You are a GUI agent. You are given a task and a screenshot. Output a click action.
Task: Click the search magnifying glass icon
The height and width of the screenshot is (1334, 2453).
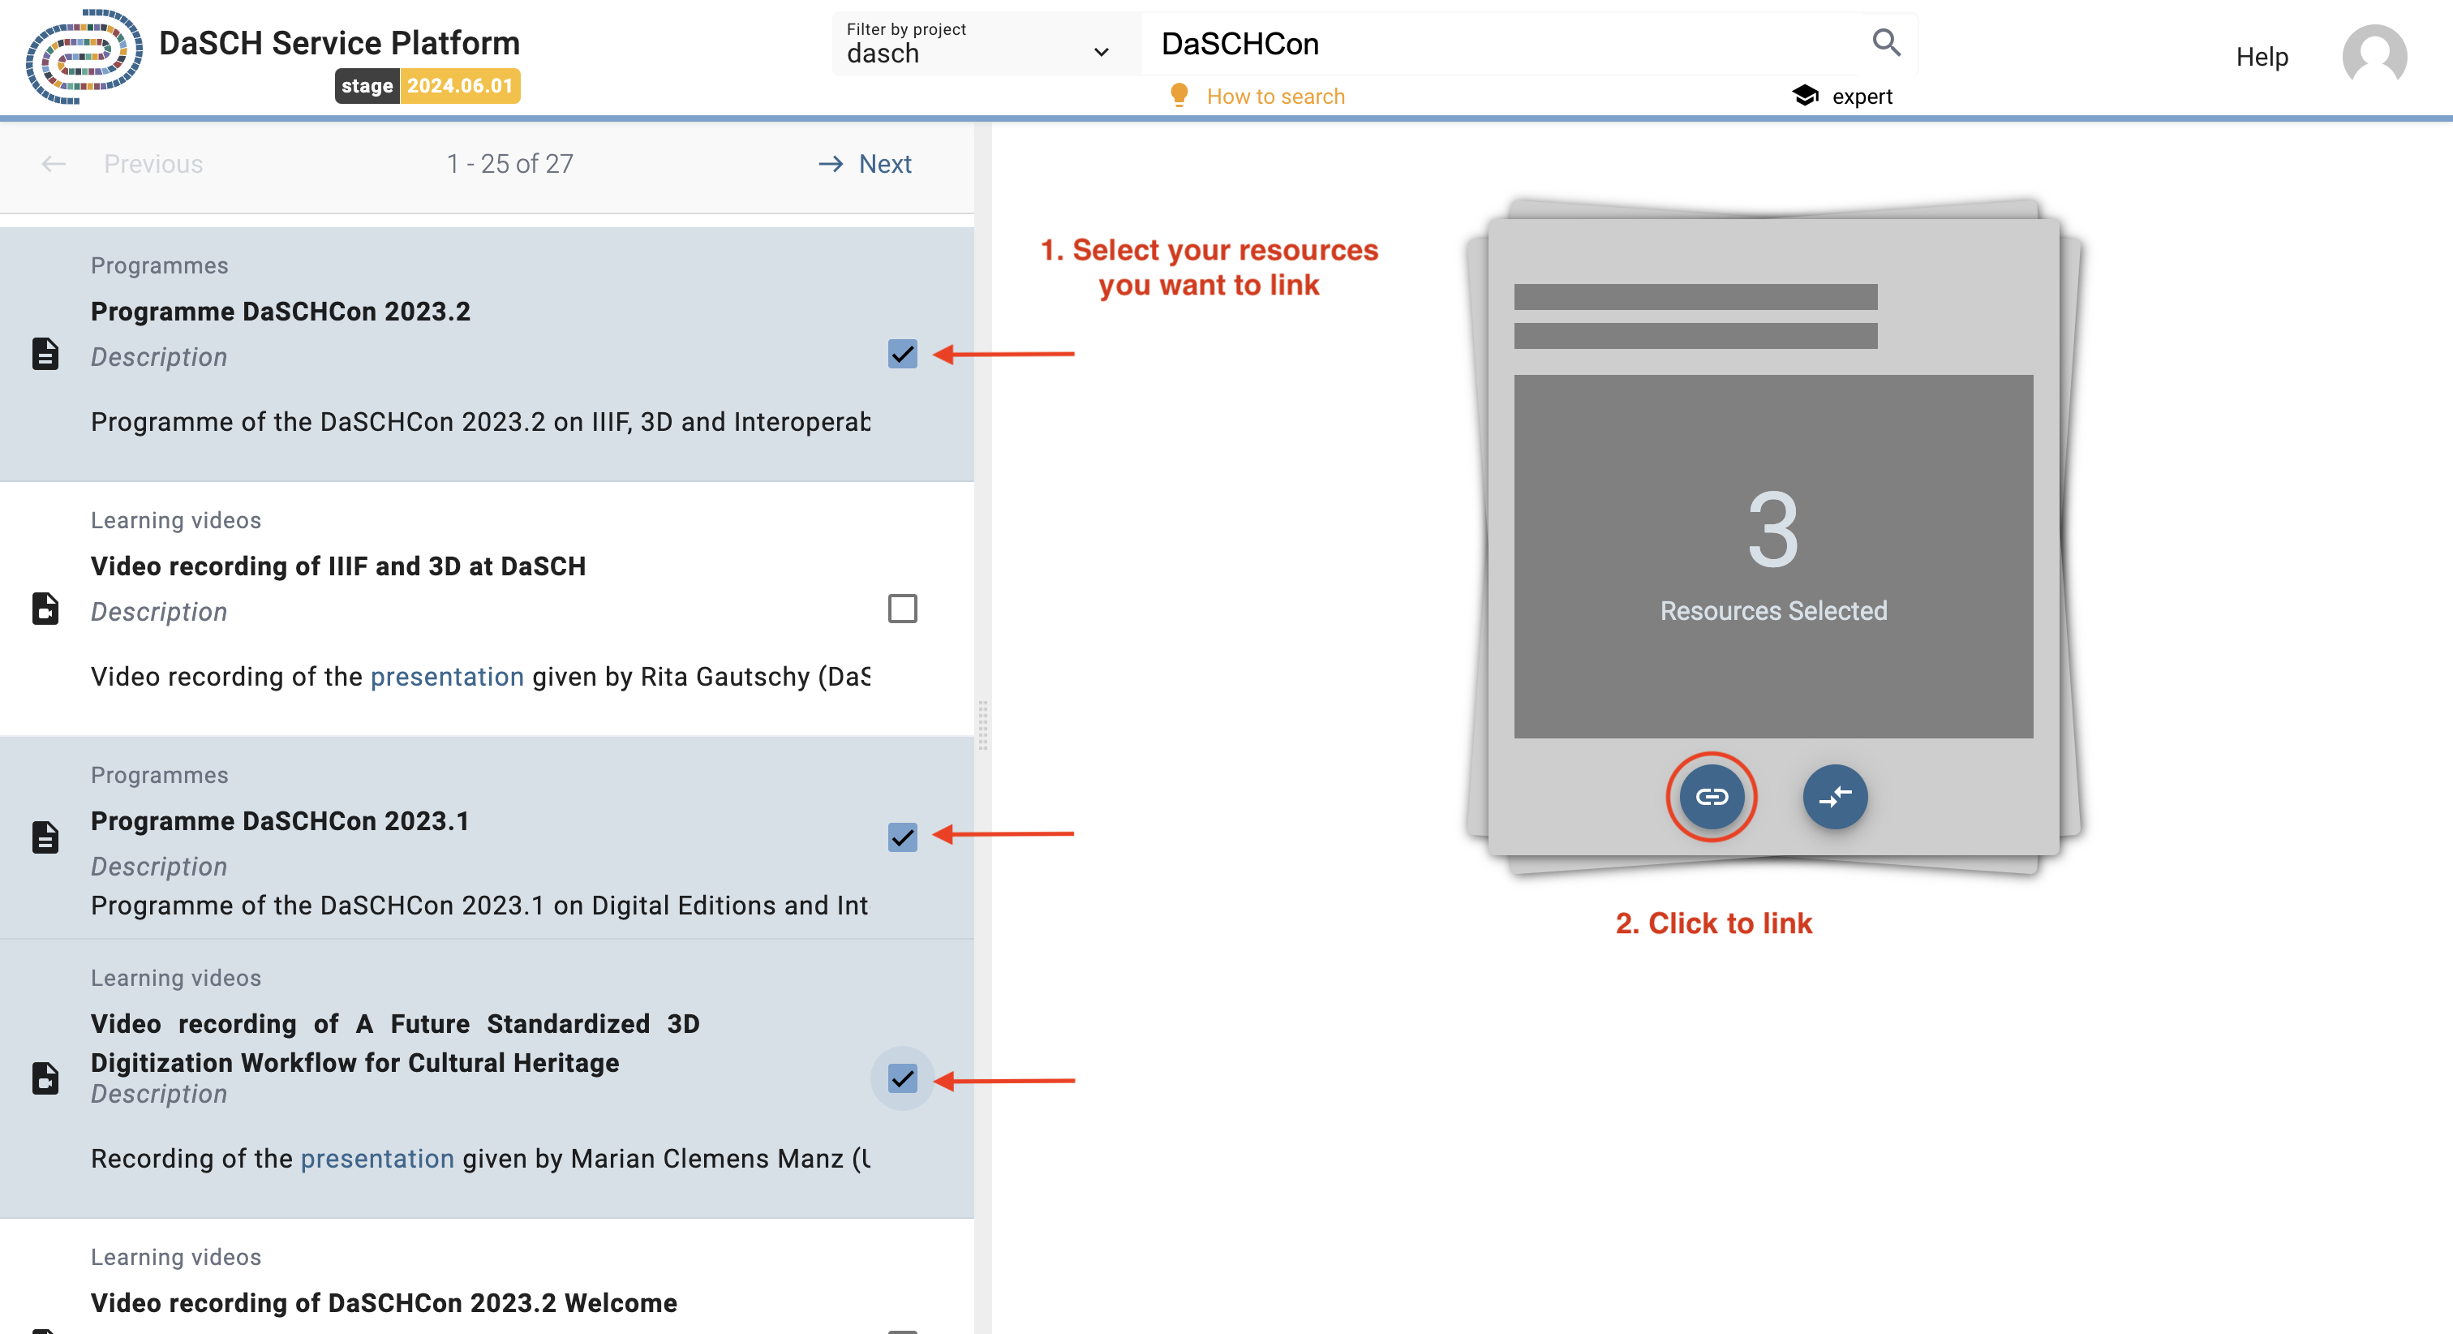coord(1887,43)
